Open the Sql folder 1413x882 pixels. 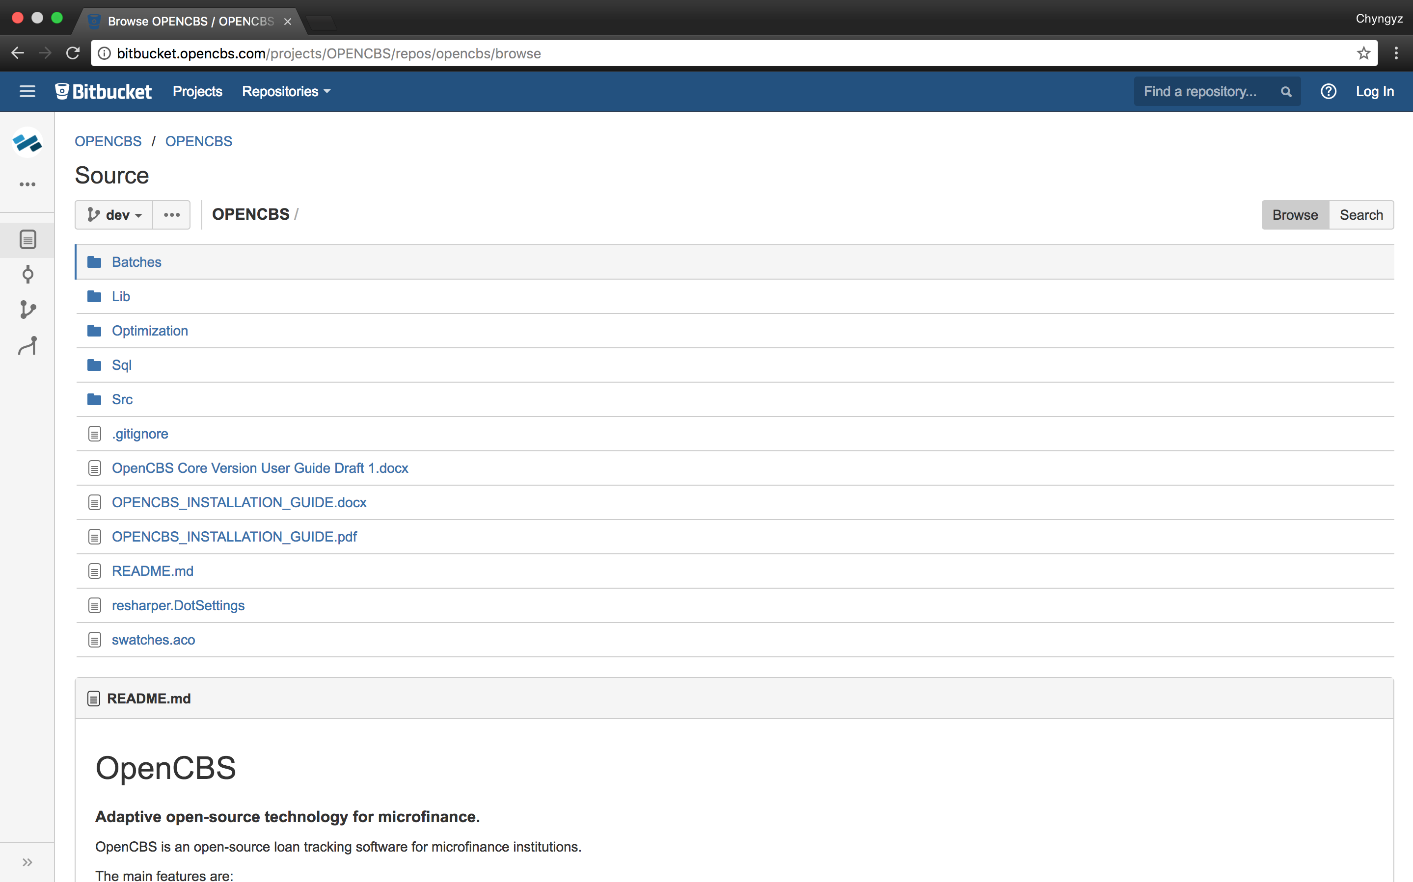121,365
